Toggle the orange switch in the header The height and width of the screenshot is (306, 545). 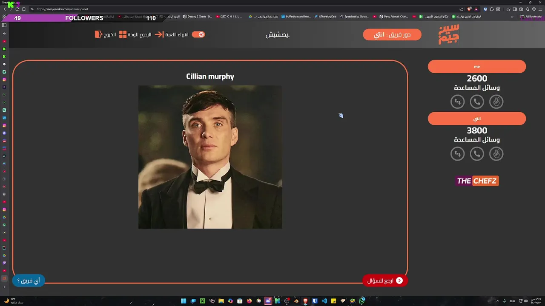coord(198,34)
